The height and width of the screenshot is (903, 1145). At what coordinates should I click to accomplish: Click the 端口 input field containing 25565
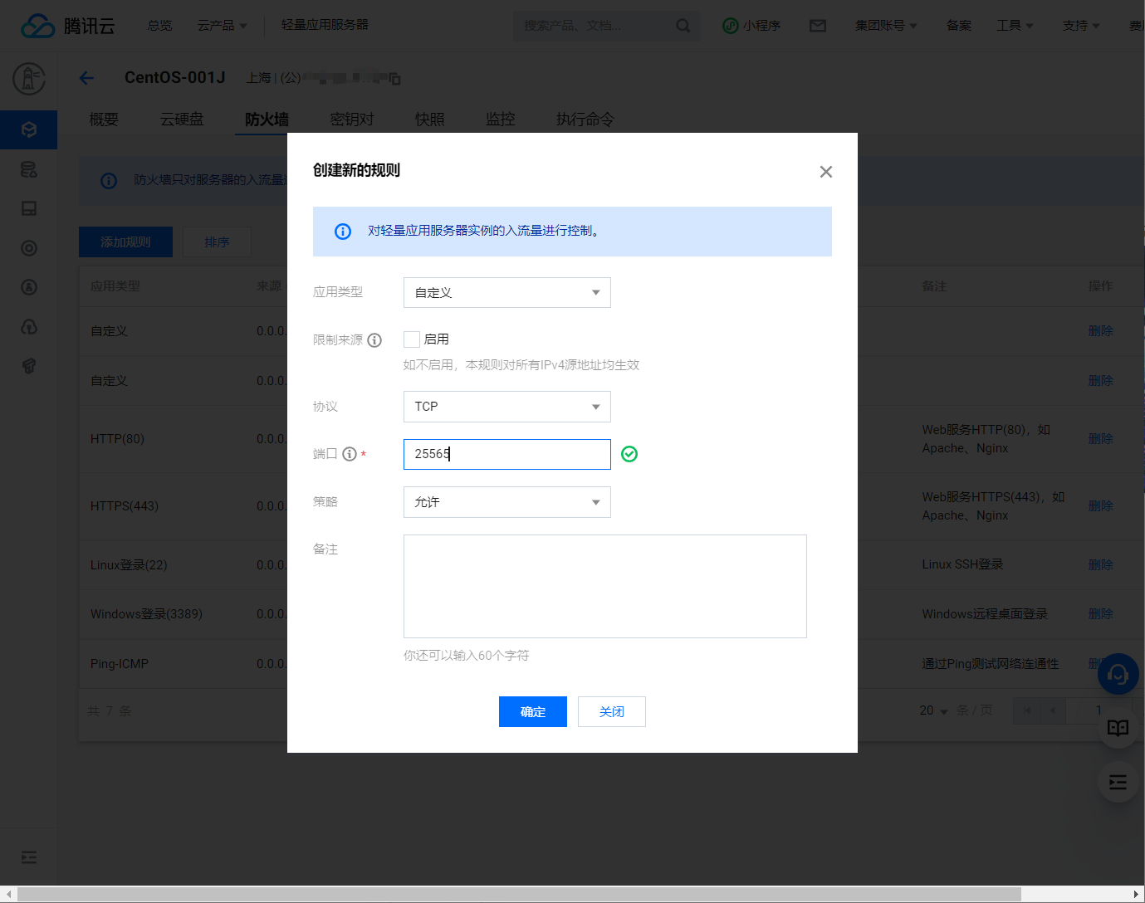click(507, 454)
